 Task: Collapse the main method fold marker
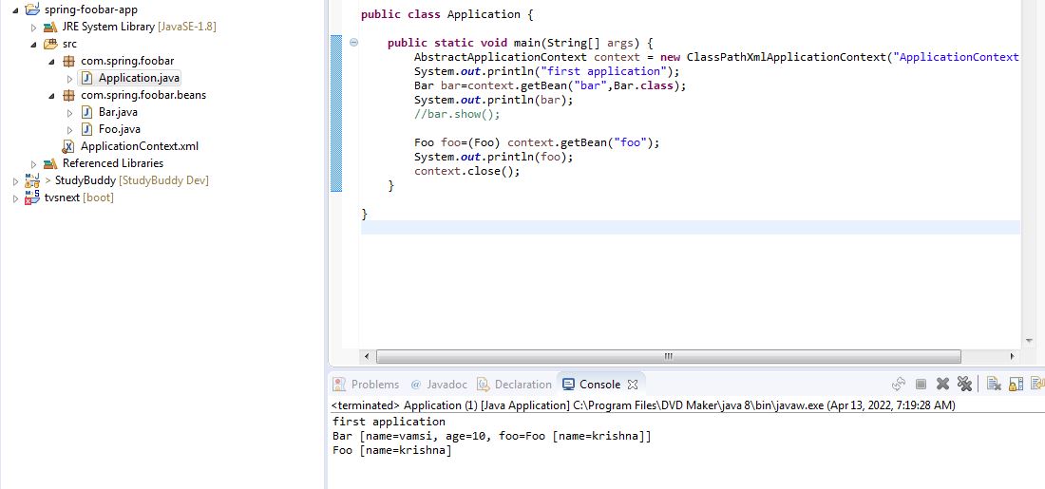(354, 42)
